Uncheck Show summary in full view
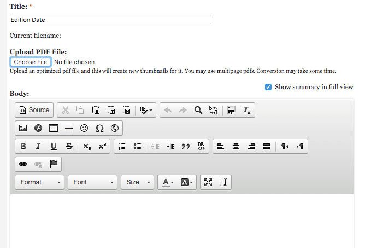The image size is (365, 248). pyautogui.click(x=268, y=87)
